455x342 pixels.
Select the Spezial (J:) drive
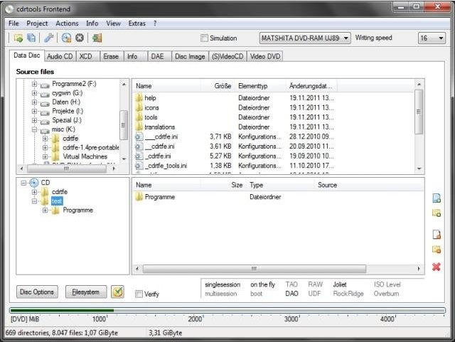click(66, 120)
